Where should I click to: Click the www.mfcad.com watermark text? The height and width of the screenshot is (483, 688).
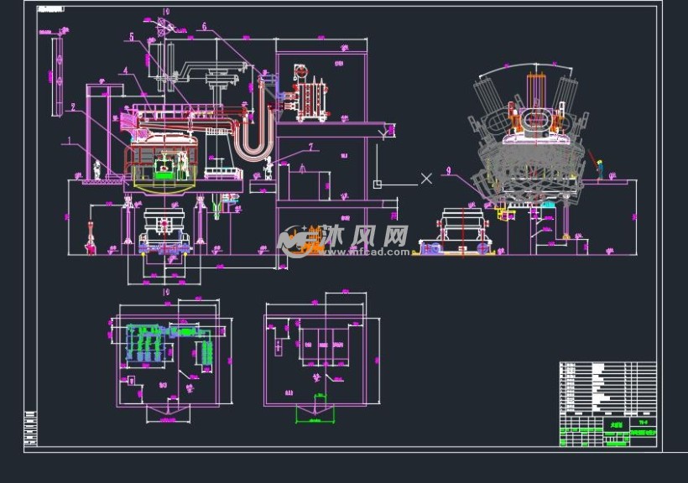pyautogui.click(x=352, y=251)
